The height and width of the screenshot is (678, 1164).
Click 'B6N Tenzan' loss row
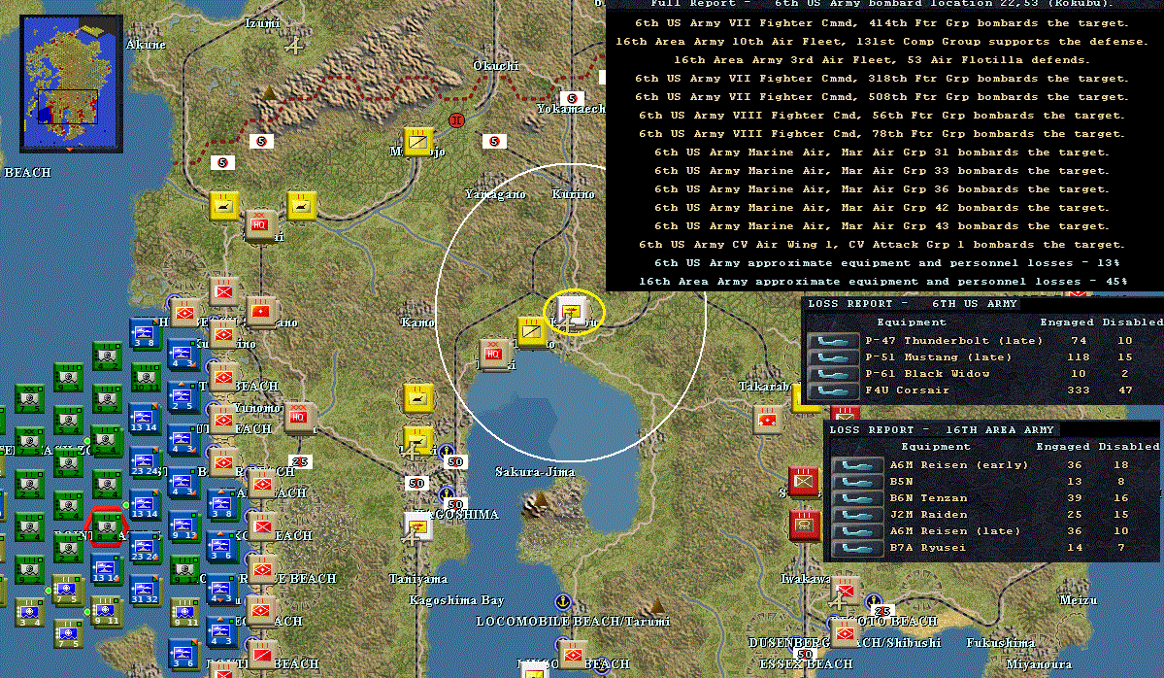pyautogui.click(x=995, y=498)
